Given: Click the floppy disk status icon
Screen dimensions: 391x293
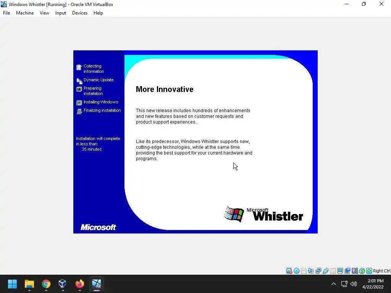Looking at the screenshot, I should pyautogui.click(x=304, y=271).
